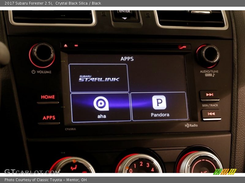
Task: Open the Subaru Starlink app tile
Action: click(x=99, y=78)
